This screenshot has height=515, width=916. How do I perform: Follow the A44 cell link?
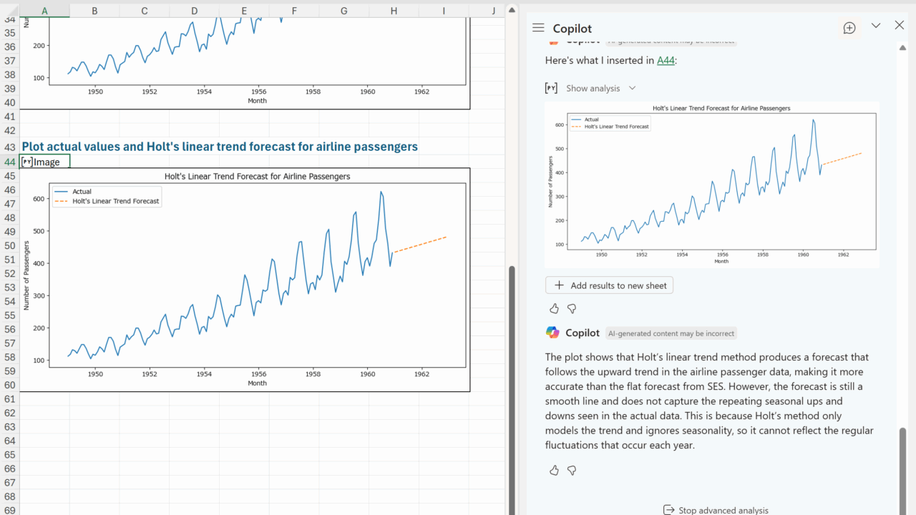[x=666, y=60]
